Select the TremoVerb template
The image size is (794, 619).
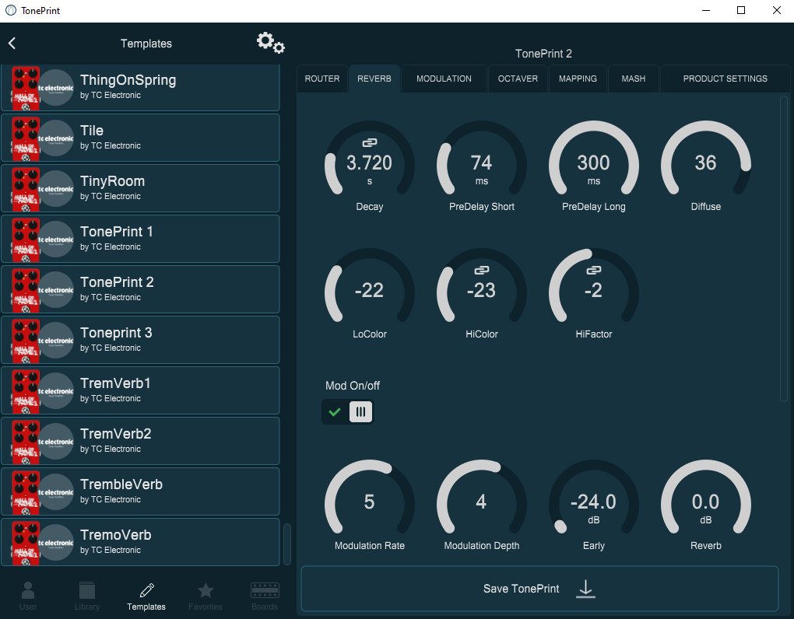[x=140, y=542]
